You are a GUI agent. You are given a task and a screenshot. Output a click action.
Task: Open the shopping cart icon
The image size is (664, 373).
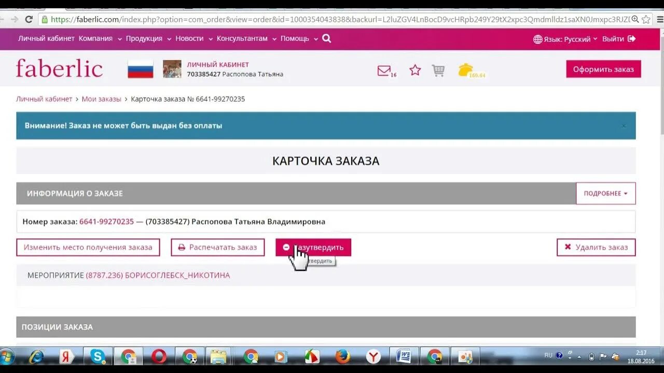point(438,70)
